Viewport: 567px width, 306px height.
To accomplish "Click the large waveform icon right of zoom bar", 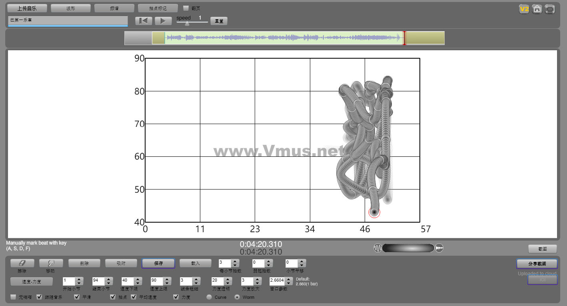I will [439, 248].
